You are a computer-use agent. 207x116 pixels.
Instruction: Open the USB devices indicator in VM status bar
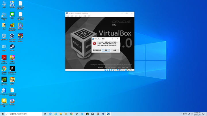[x=114, y=70]
